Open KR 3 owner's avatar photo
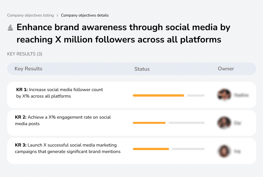The width and height of the screenshot is (263, 177). point(224,151)
